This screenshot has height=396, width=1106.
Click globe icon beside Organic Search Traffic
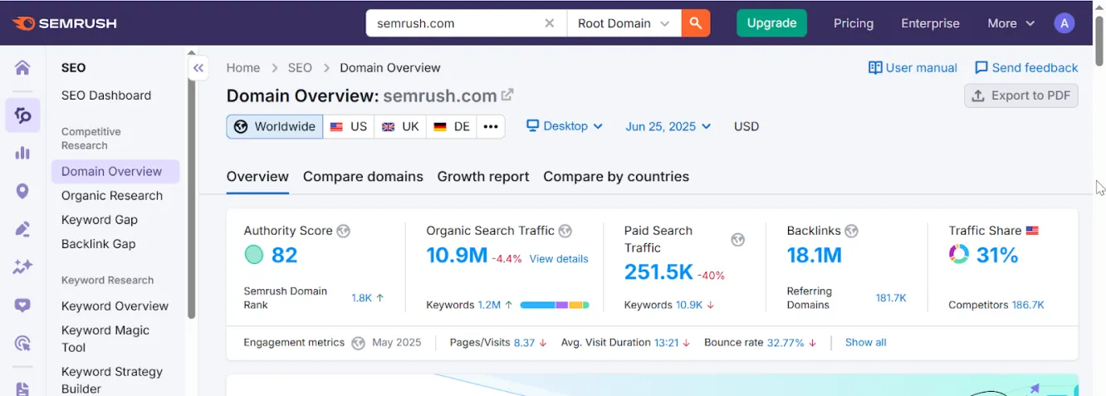pyautogui.click(x=565, y=231)
